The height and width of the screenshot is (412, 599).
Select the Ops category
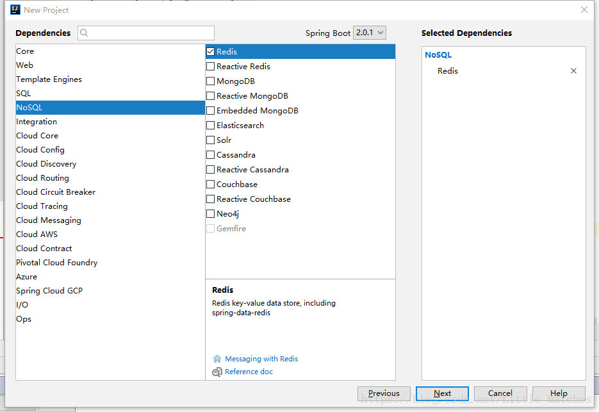click(x=110, y=319)
